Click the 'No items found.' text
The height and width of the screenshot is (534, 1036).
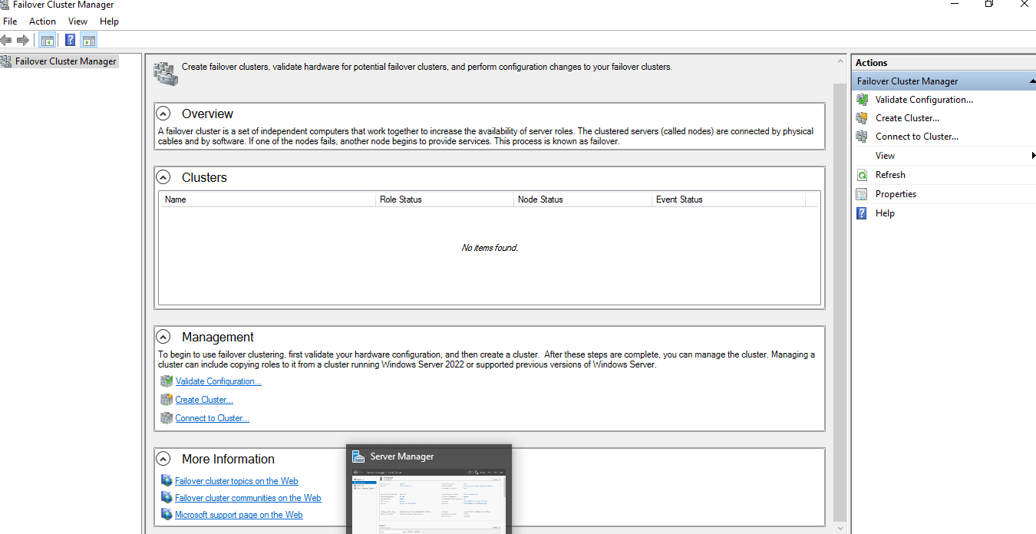[490, 248]
